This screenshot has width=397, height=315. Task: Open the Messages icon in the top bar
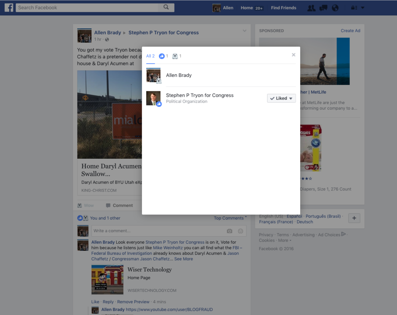[323, 8]
